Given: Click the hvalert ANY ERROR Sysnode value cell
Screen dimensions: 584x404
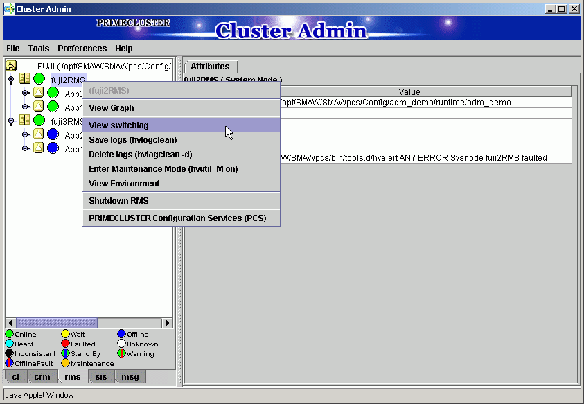Looking at the screenshot, I should click(x=425, y=157).
